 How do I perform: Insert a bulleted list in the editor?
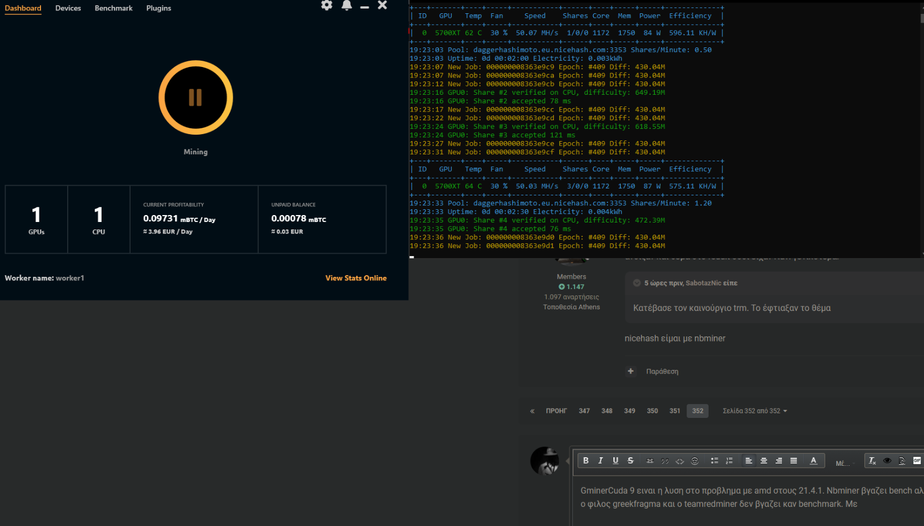[x=714, y=461]
